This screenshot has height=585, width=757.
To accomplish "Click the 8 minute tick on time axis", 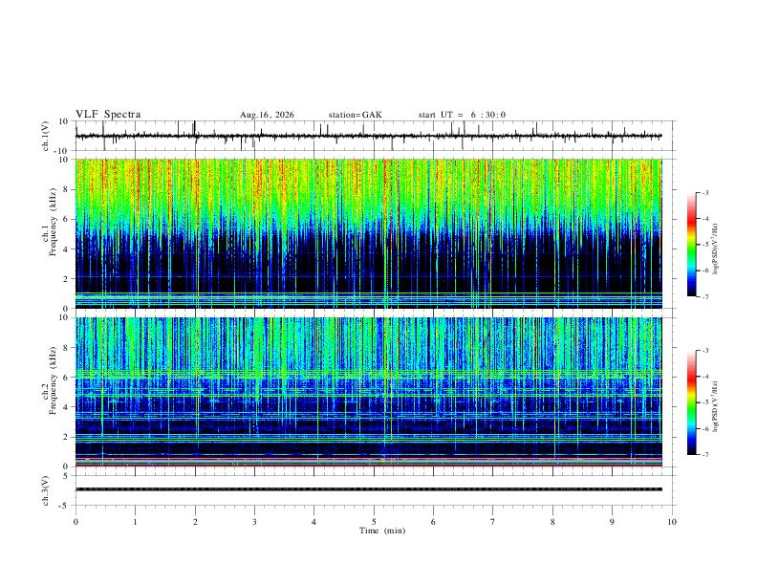I will click(552, 522).
